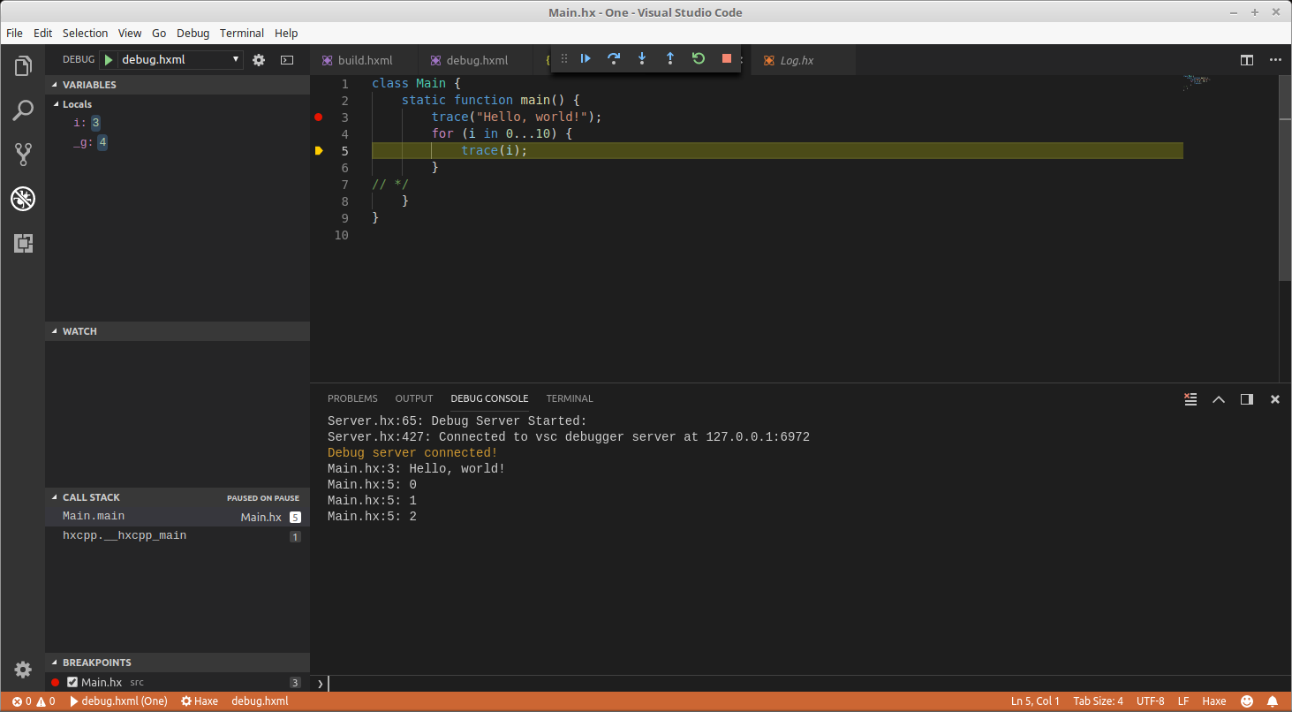Open the Search view in the sidebar
The height and width of the screenshot is (712, 1292).
[x=23, y=110]
